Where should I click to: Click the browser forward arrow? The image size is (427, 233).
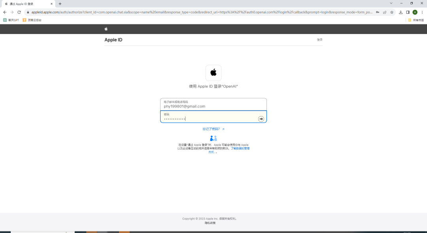point(12,12)
